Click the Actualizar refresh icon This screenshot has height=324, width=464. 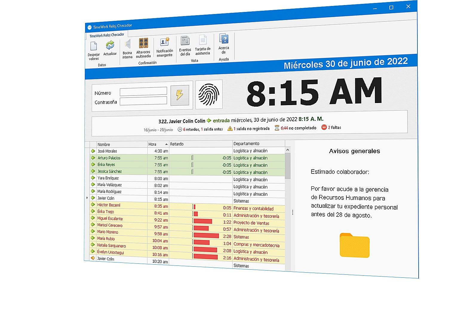coord(110,45)
